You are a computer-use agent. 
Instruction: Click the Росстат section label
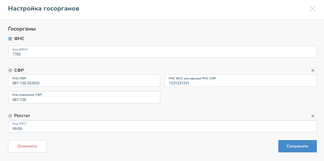[22, 116]
